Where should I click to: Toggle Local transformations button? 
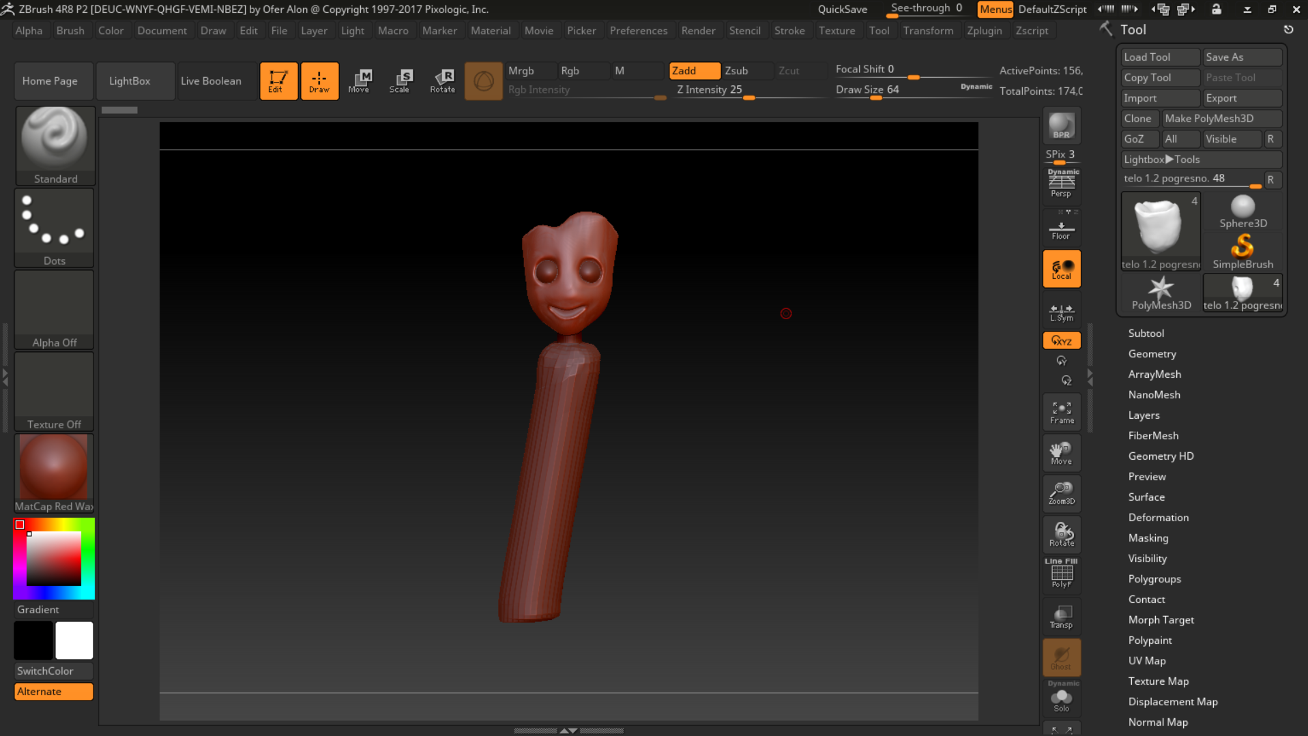[x=1061, y=269]
